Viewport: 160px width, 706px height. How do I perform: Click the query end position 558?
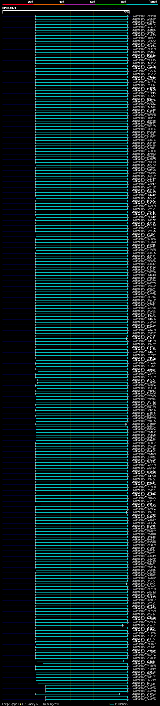[126, 12]
